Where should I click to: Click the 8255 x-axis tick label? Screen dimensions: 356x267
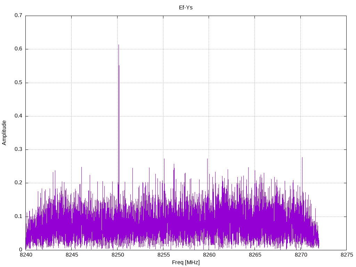click(163, 256)
